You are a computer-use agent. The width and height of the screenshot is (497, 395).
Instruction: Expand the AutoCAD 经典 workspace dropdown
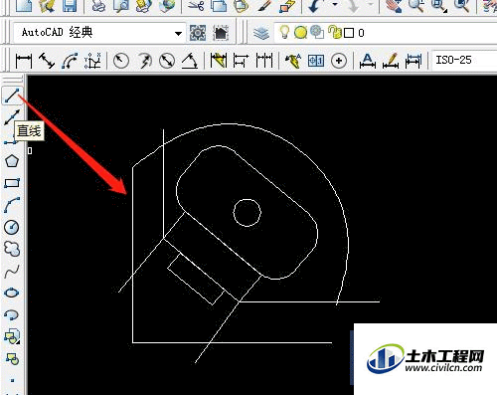click(178, 33)
